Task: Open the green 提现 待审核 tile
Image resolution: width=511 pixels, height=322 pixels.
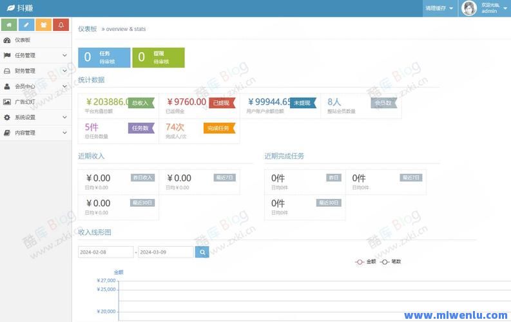Action: 159,57
